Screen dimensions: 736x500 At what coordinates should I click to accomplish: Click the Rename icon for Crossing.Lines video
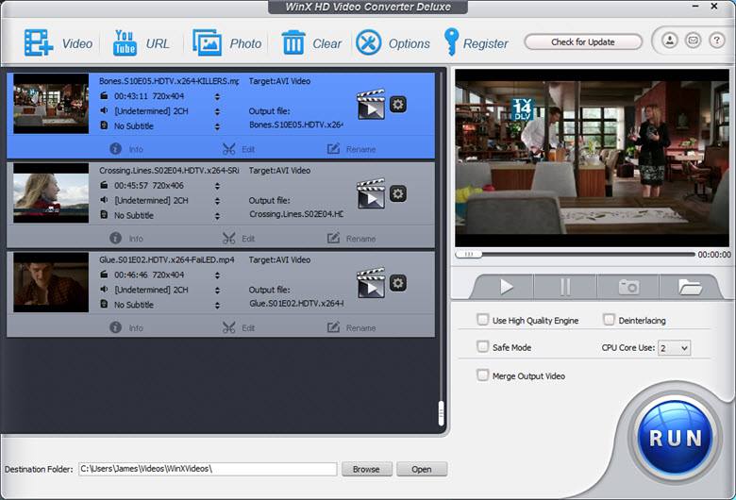click(x=333, y=238)
